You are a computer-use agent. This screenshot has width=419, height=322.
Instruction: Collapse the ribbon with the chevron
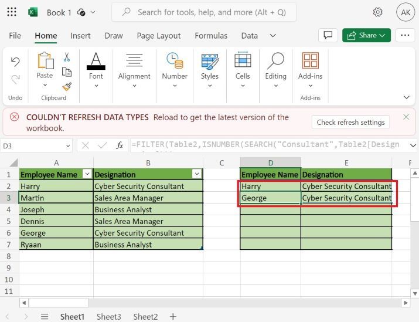pyautogui.click(x=407, y=97)
